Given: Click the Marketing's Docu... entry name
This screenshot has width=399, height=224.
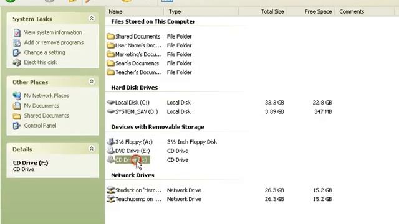Looking at the screenshot, I should [138, 54].
